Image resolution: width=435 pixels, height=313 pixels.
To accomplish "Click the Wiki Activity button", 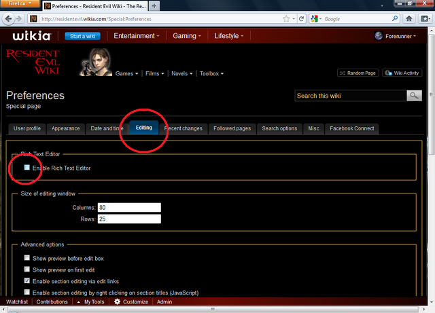I will pos(402,73).
